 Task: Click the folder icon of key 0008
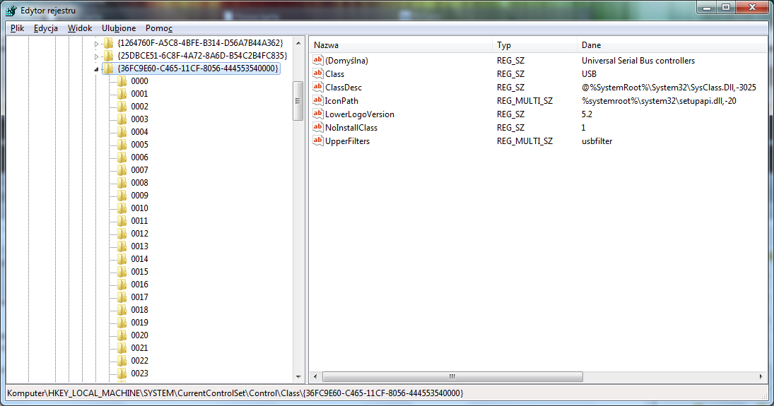coord(122,183)
